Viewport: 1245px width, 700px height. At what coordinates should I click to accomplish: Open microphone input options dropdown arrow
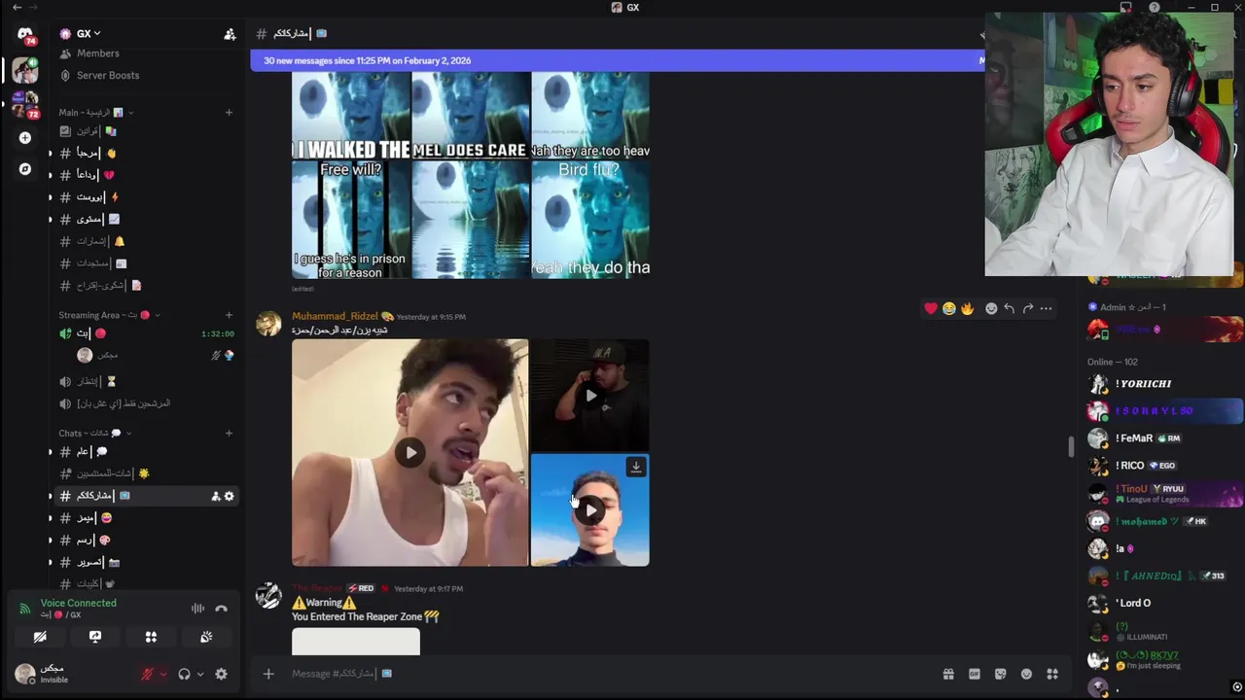pyautogui.click(x=162, y=674)
